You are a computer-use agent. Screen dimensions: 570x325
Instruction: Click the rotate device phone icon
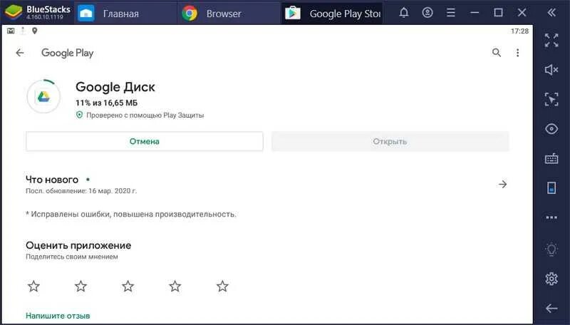click(551, 188)
